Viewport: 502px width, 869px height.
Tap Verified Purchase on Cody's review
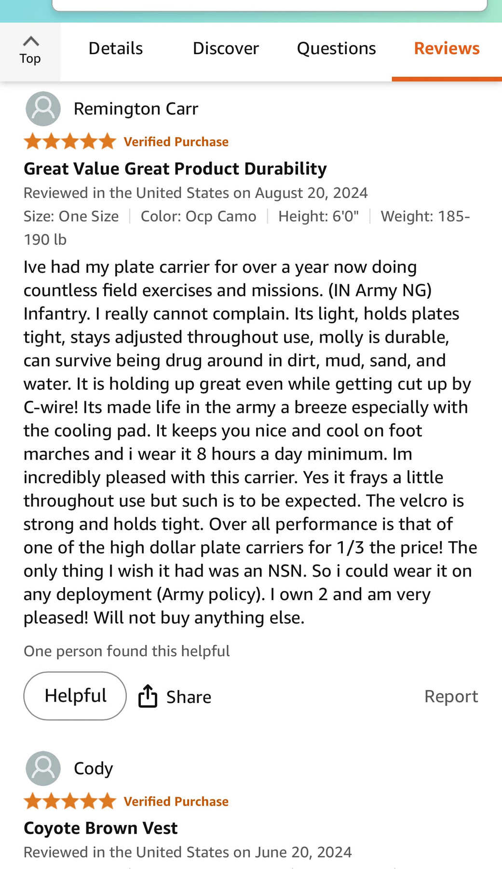pyautogui.click(x=176, y=801)
